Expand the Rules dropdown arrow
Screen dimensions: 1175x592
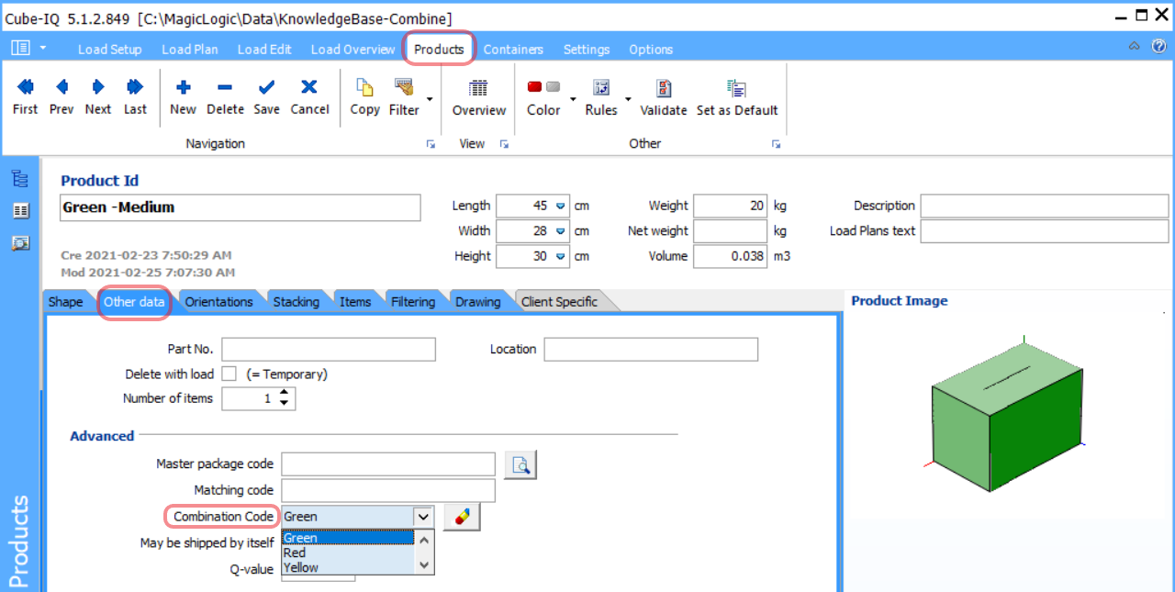[629, 98]
